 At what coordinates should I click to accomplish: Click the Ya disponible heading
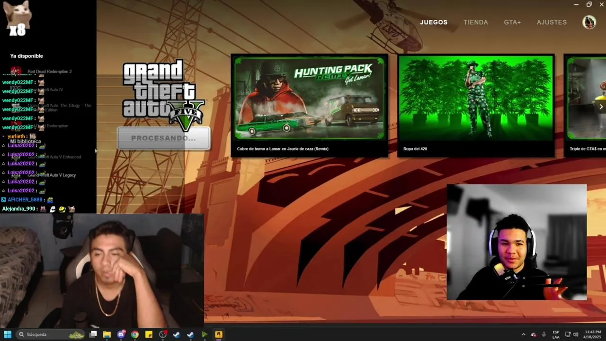[27, 56]
